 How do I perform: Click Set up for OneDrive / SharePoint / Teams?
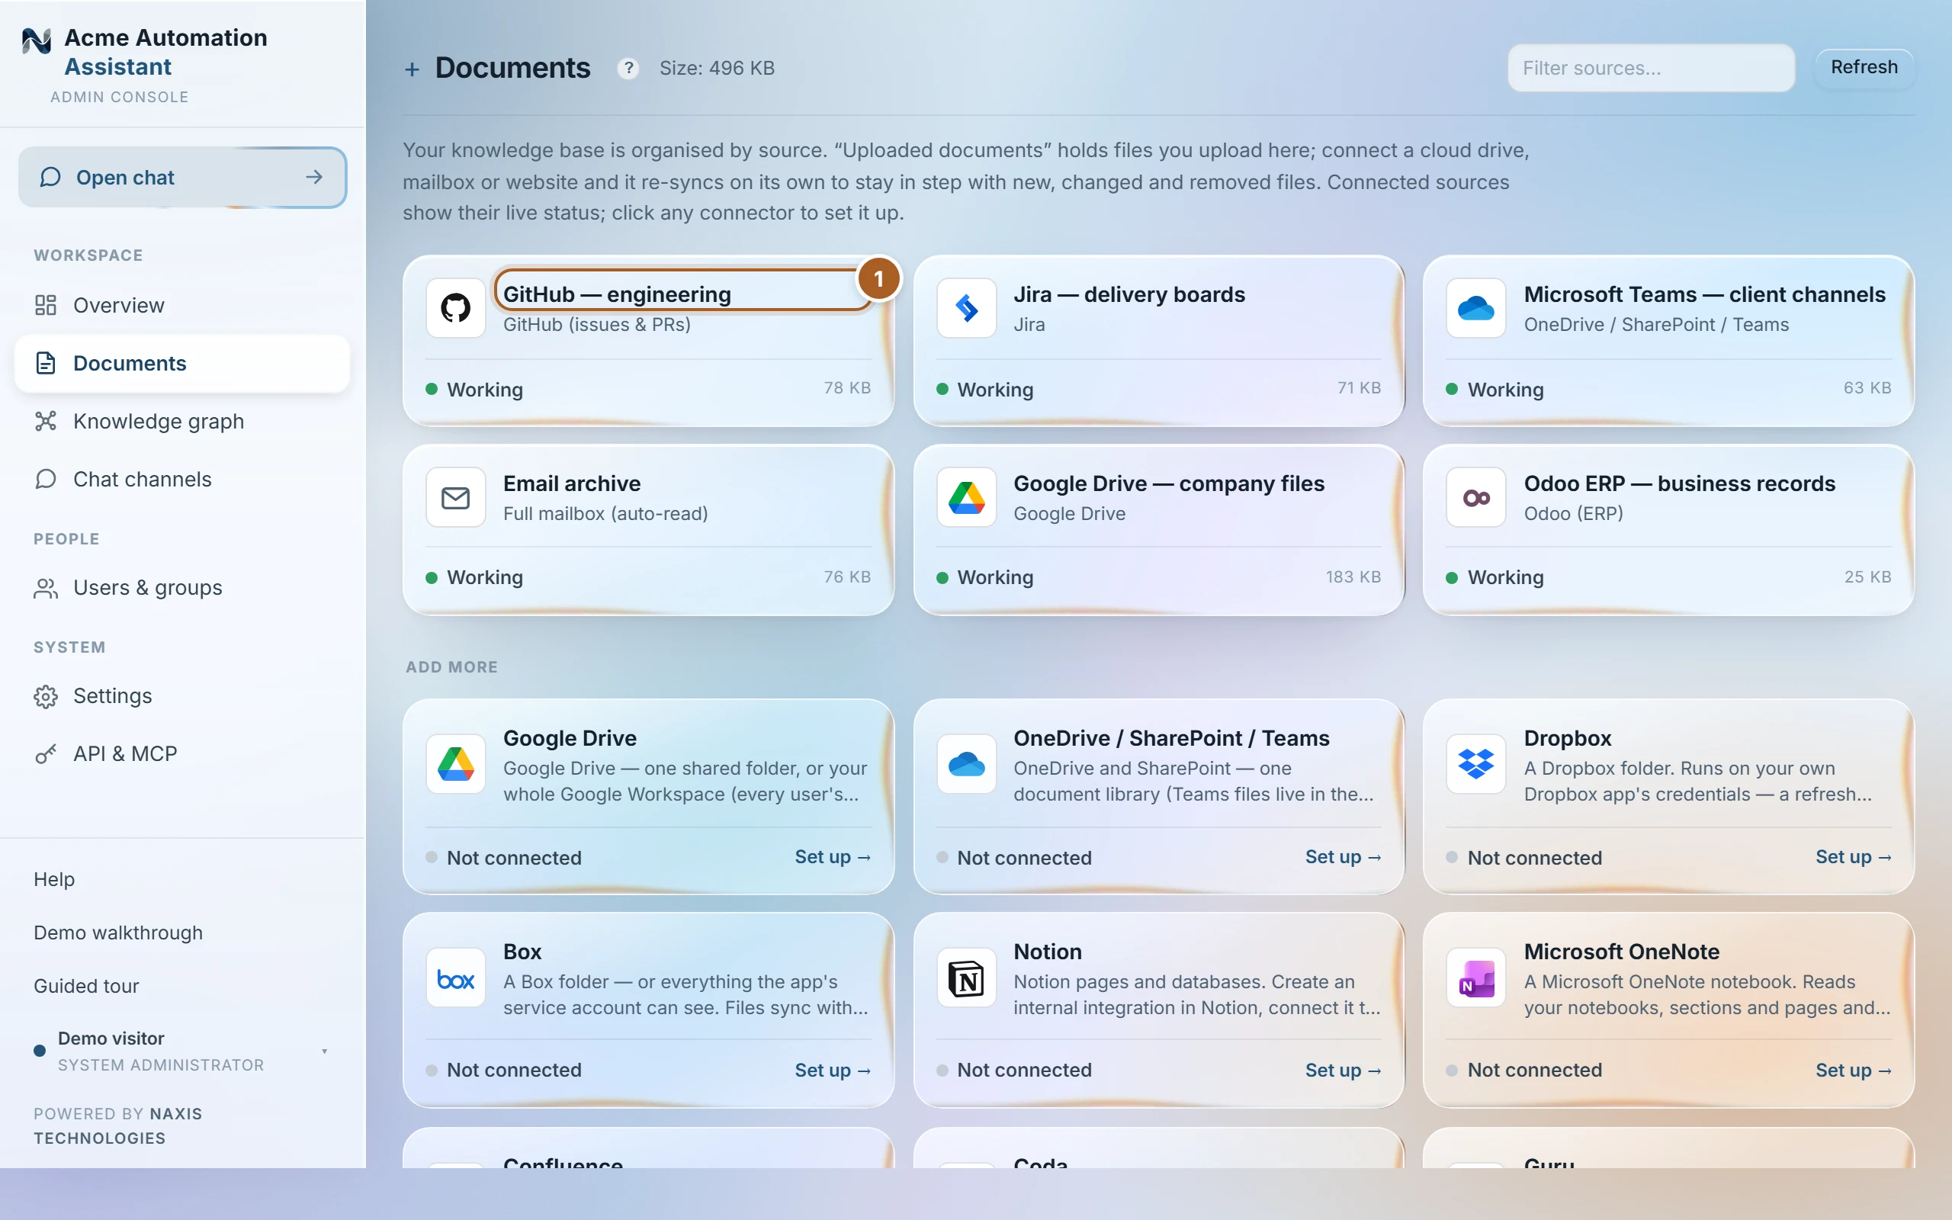point(1343,857)
